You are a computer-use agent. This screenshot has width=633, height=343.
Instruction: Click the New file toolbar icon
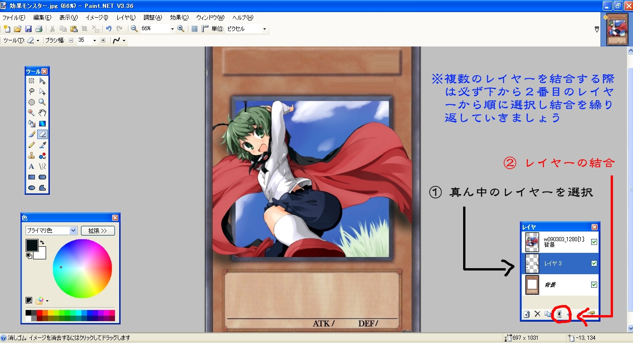point(7,29)
